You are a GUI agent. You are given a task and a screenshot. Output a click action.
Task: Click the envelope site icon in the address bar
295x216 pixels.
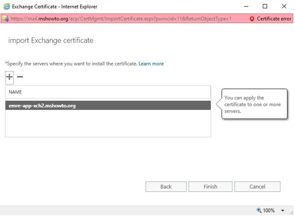[6, 18]
